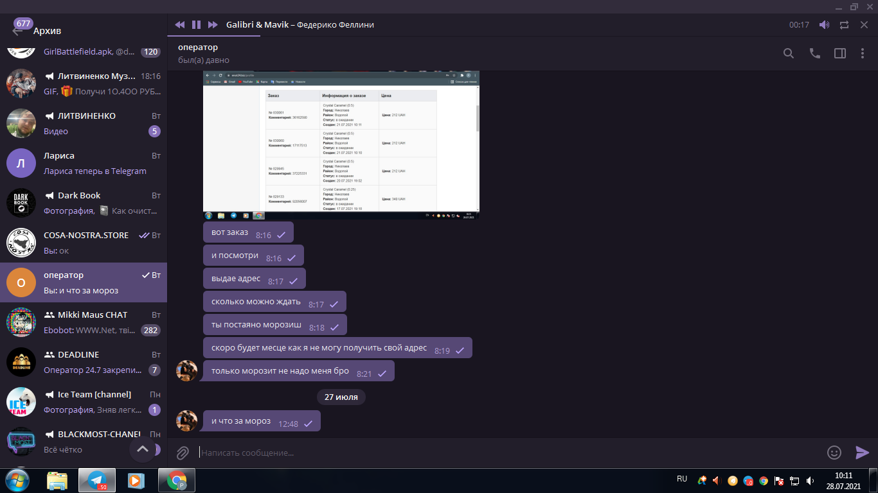Click Dark Book avatar icon
The height and width of the screenshot is (493, 878).
[21, 203]
